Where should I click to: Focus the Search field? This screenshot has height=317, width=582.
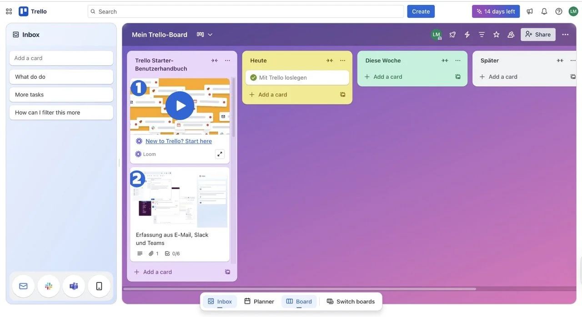click(246, 11)
